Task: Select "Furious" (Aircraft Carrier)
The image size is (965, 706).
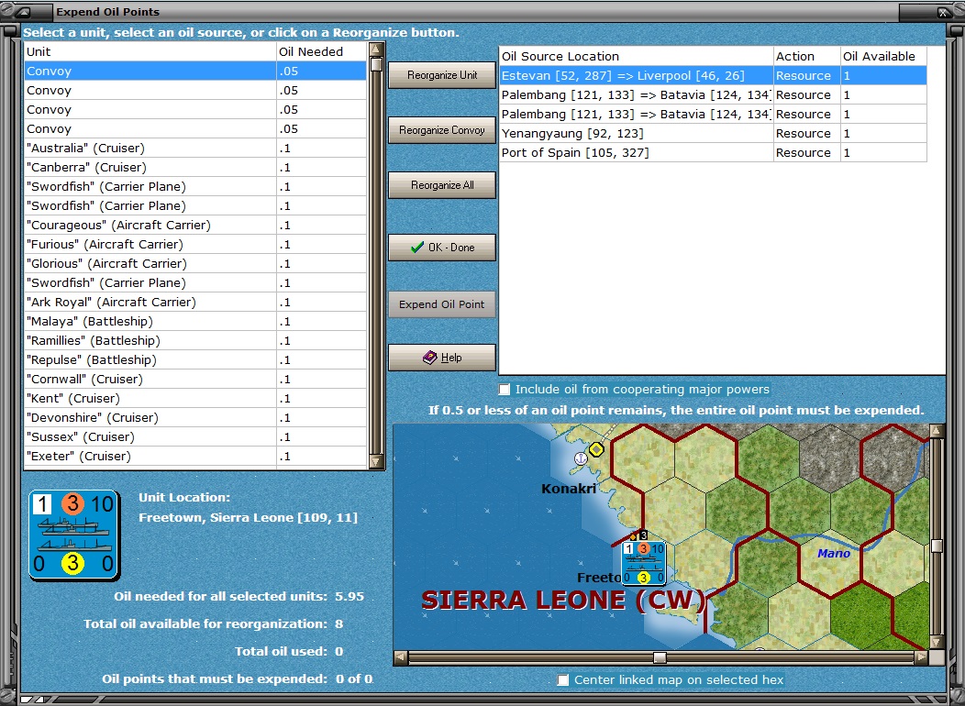Action: click(195, 244)
